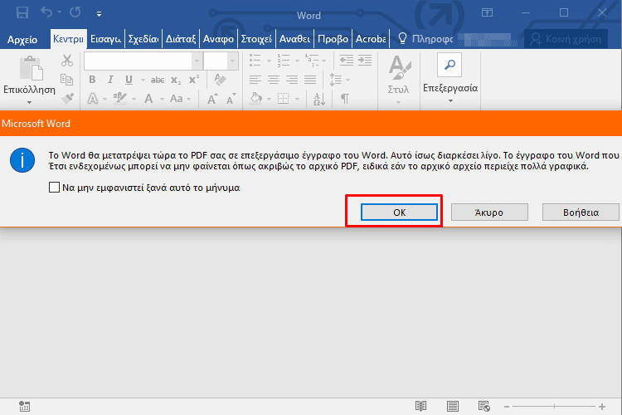
Task: Click the Decrease Indent icon
Action: (x=347, y=61)
